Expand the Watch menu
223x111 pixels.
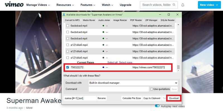(107, 5)
